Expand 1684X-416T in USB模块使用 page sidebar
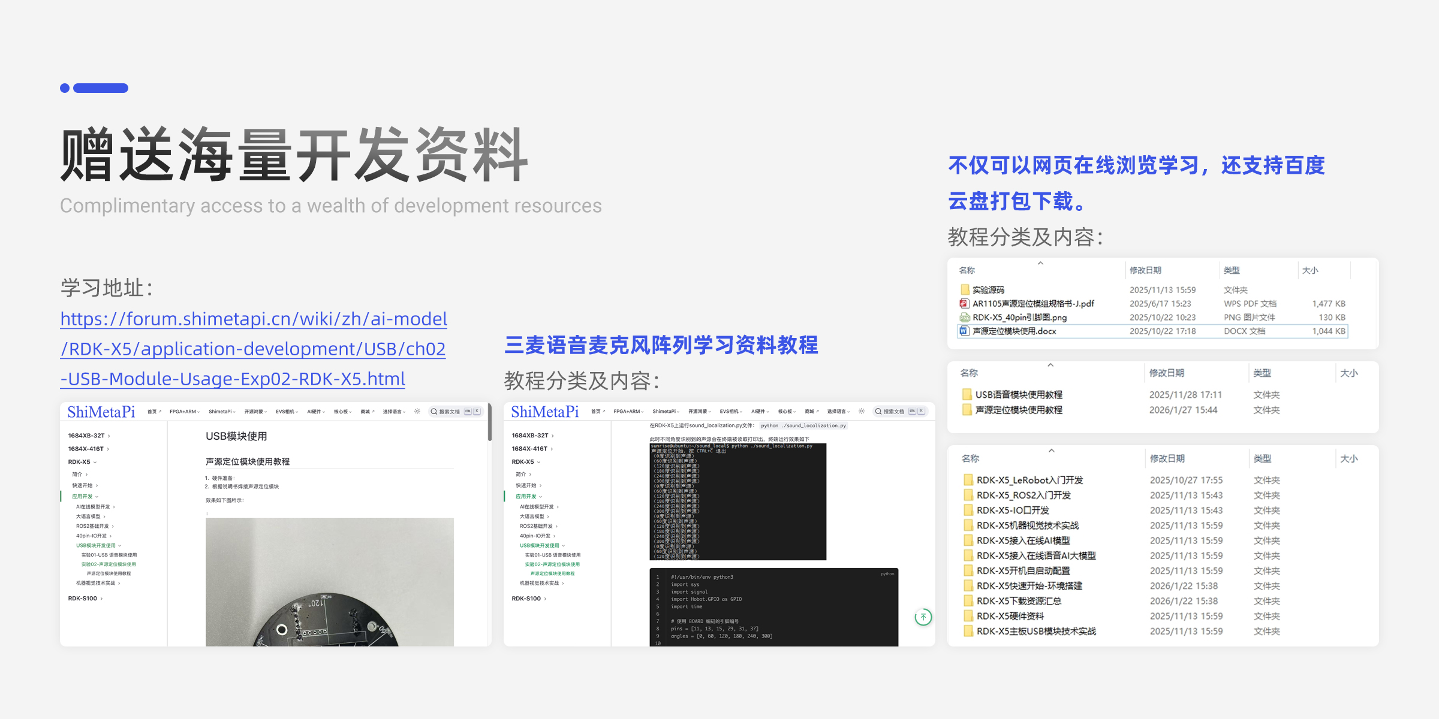The height and width of the screenshot is (719, 1439). [x=88, y=449]
